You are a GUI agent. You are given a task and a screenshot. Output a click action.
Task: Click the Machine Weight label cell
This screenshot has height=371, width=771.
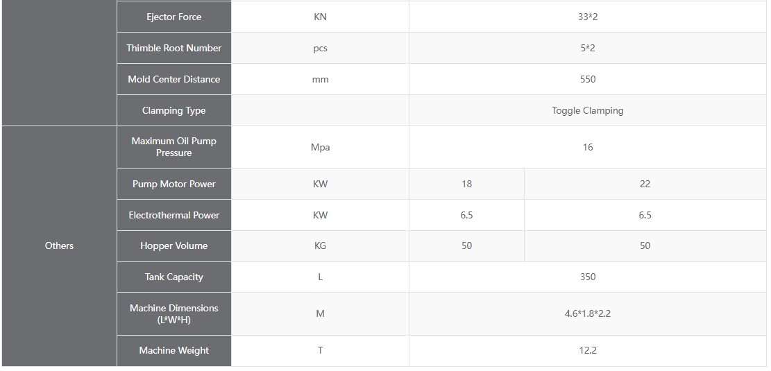coord(173,350)
